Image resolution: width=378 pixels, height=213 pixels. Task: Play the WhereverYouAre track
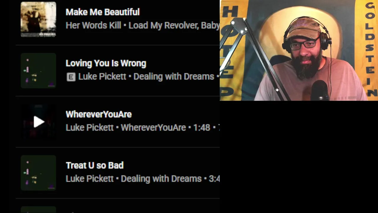tap(38, 122)
